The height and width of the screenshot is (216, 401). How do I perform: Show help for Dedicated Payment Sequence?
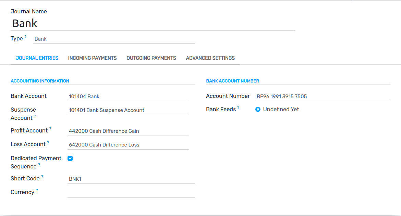click(x=39, y=165)
